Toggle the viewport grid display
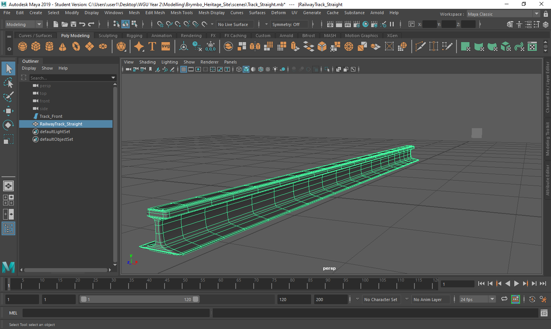This screenshot has height=329, width=551. click(x=184, y=69)
